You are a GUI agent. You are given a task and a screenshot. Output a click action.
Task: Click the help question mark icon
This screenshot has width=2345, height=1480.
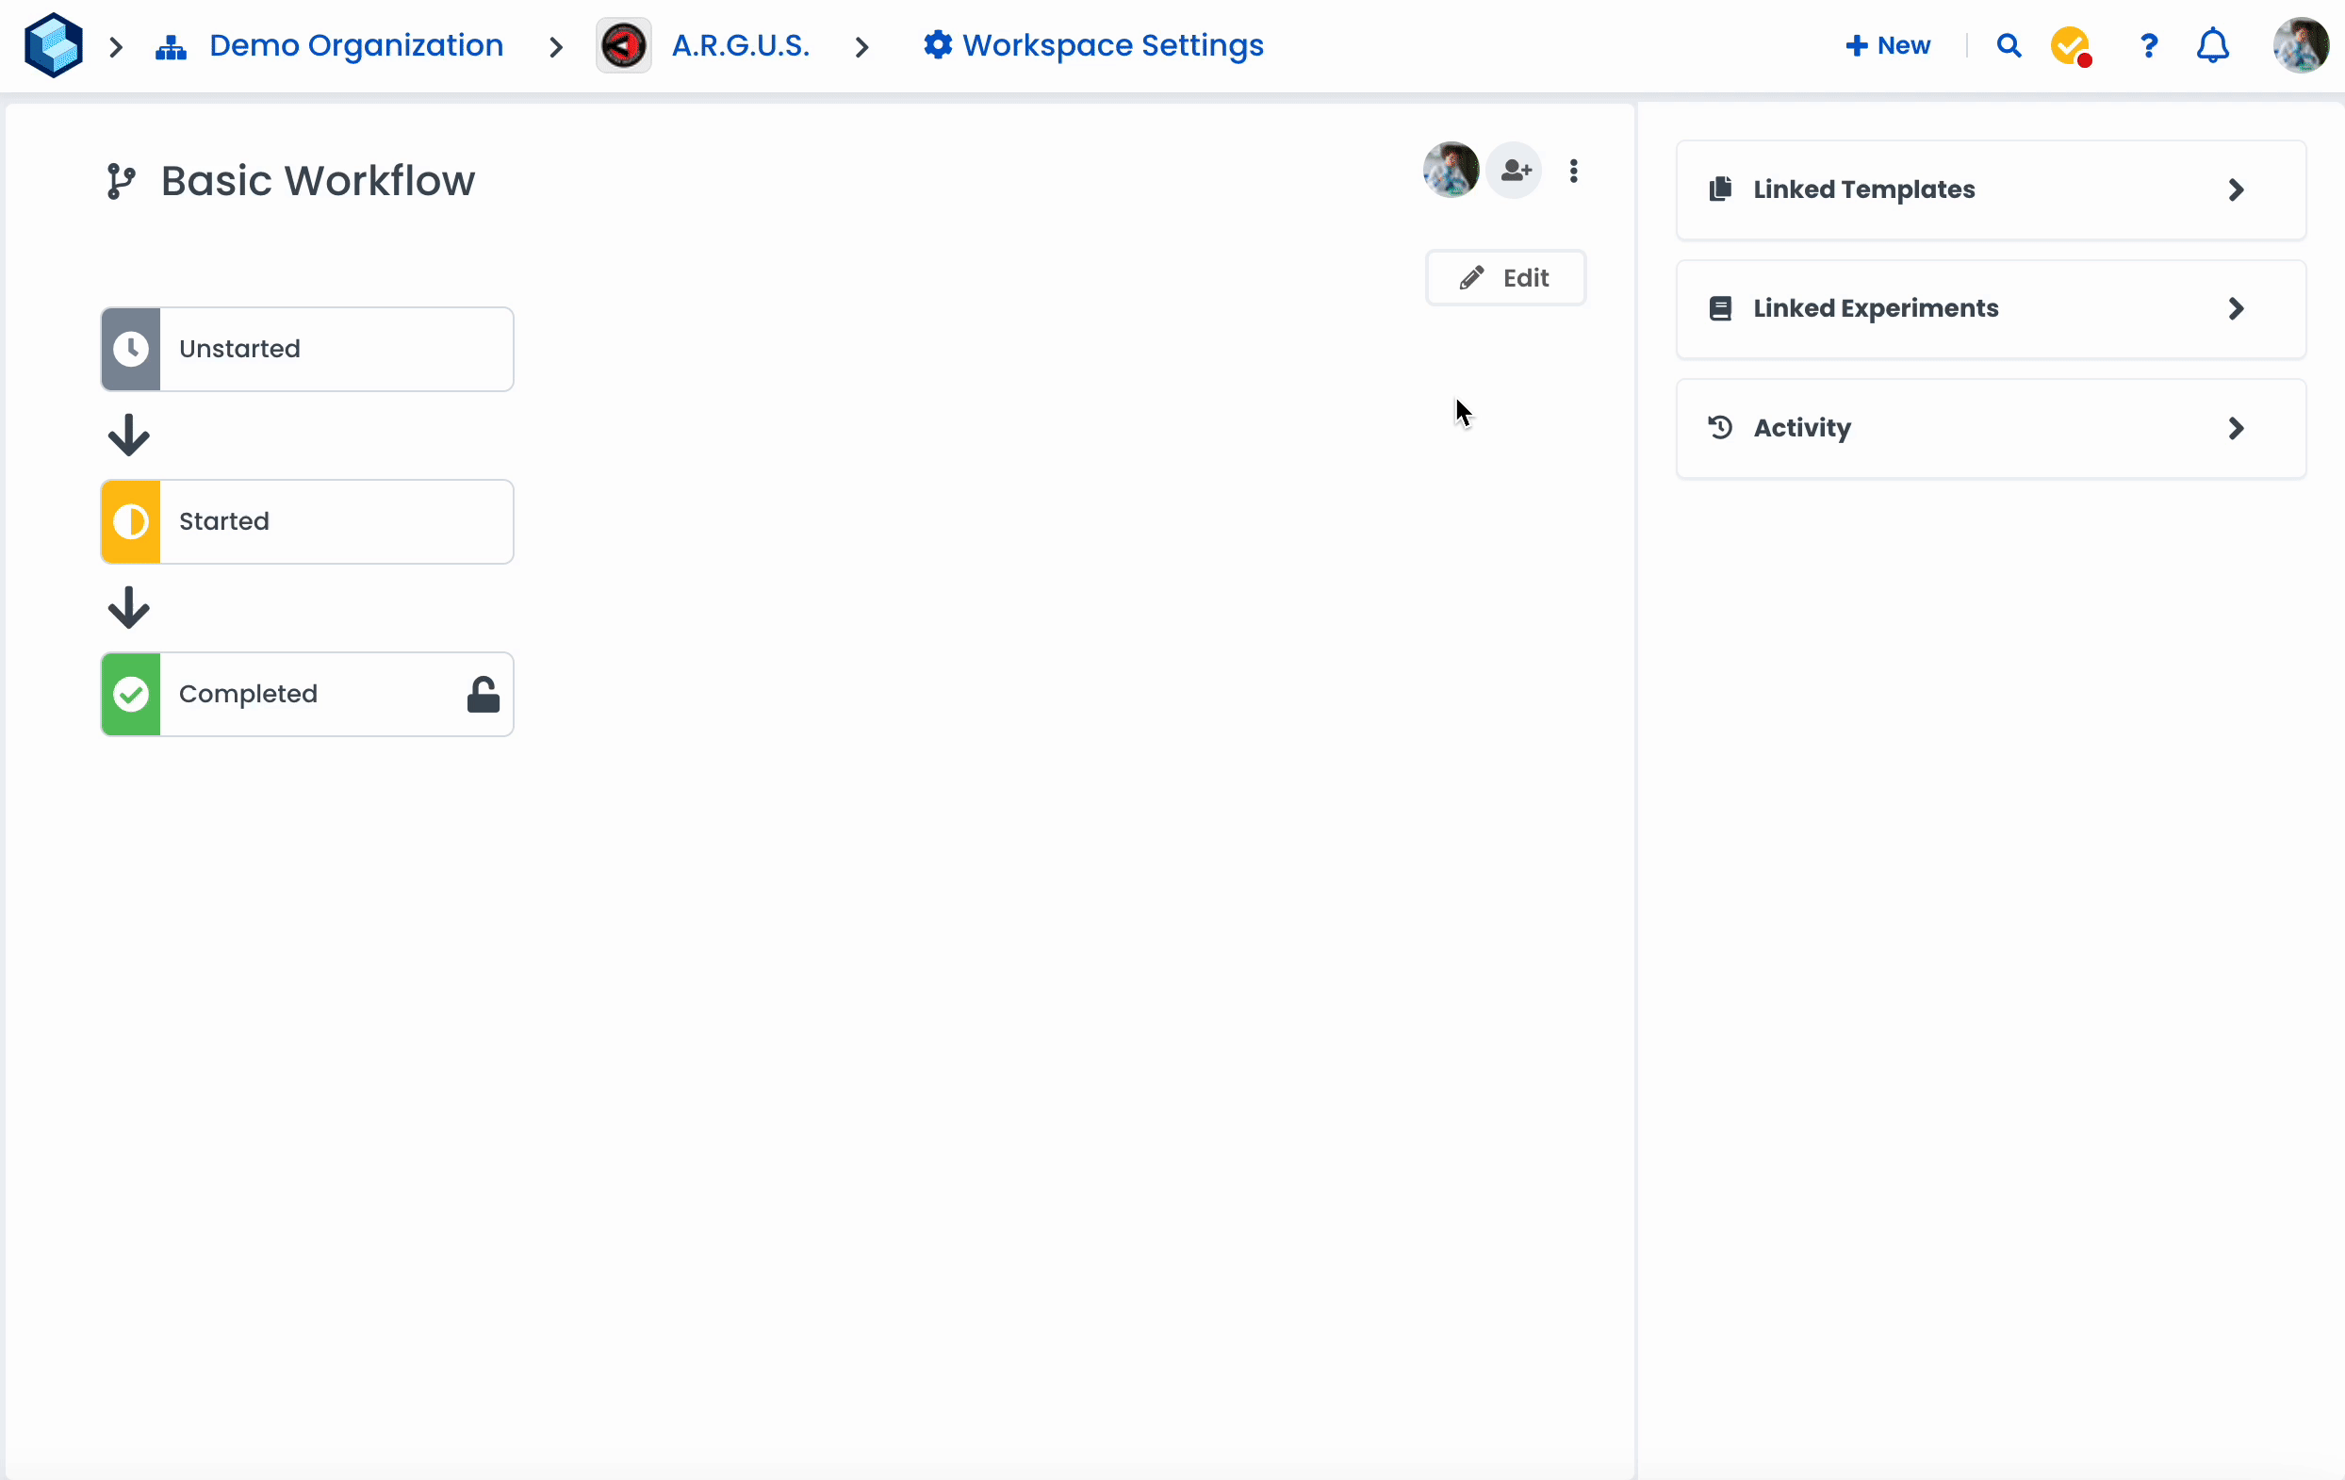pos(2148,46)
